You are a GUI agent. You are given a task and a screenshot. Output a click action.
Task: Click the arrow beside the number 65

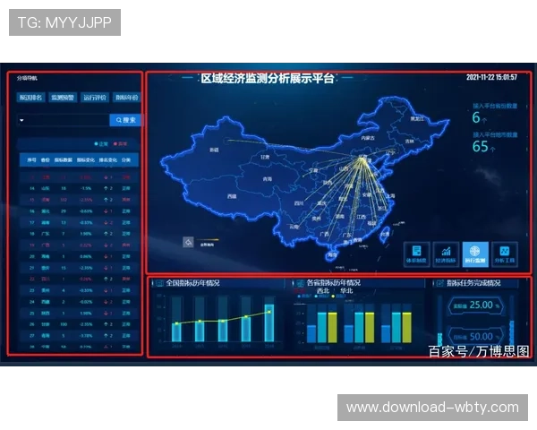point(492,150)
